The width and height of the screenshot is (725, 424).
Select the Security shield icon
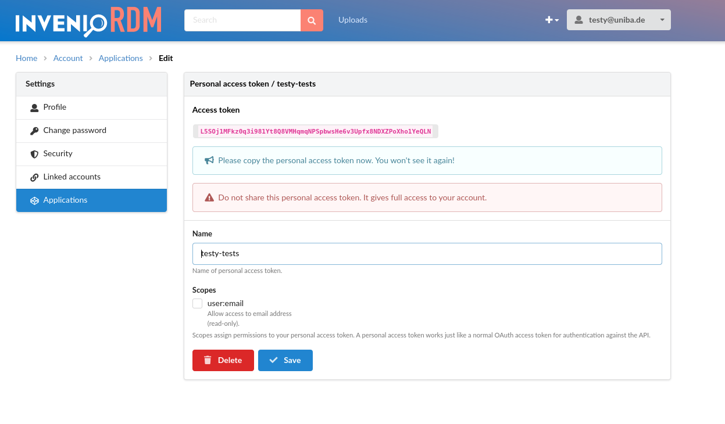(x=34, y=153)
